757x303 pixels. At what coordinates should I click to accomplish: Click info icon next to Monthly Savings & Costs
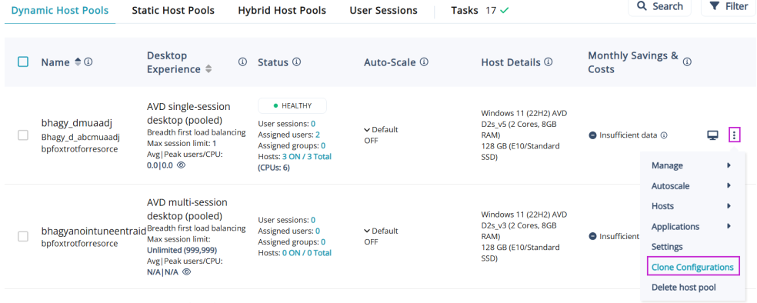(687, 62)
